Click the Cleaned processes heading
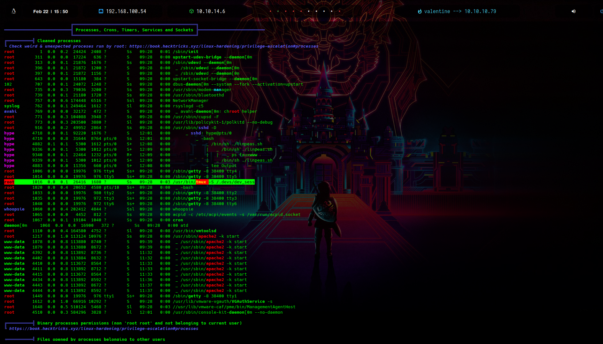The image size is (603, 344). (x=59, y=41)
